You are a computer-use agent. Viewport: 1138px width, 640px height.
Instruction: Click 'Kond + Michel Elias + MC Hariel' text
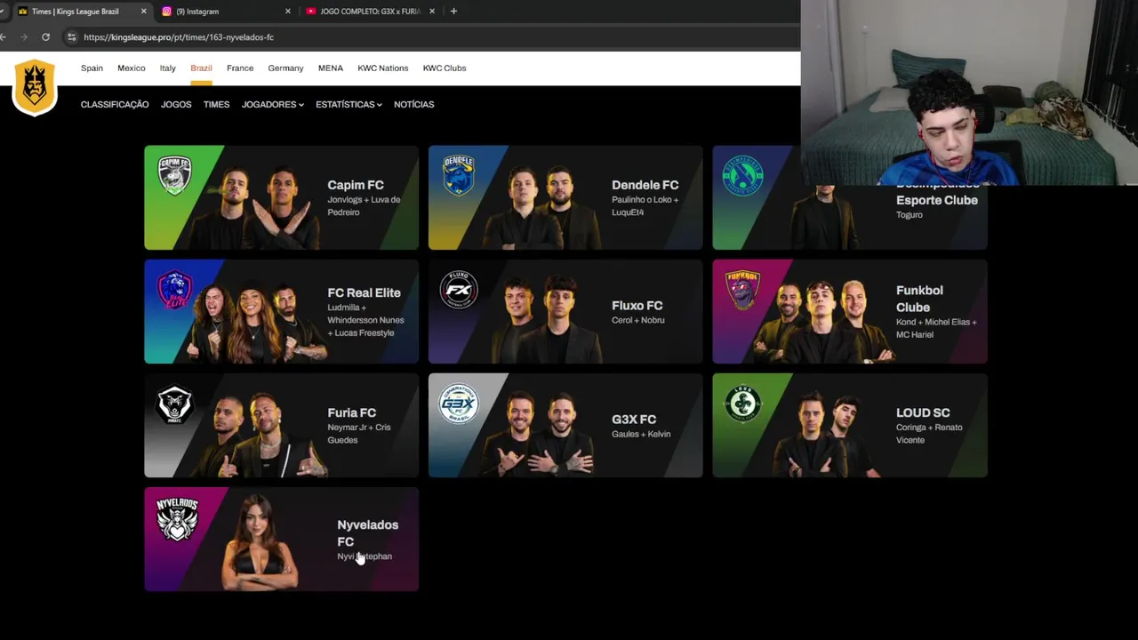[936, 328]
